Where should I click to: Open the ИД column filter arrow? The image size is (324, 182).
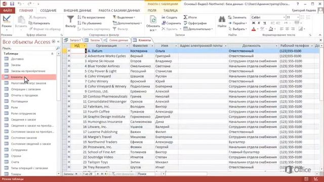tap(85, 46)
